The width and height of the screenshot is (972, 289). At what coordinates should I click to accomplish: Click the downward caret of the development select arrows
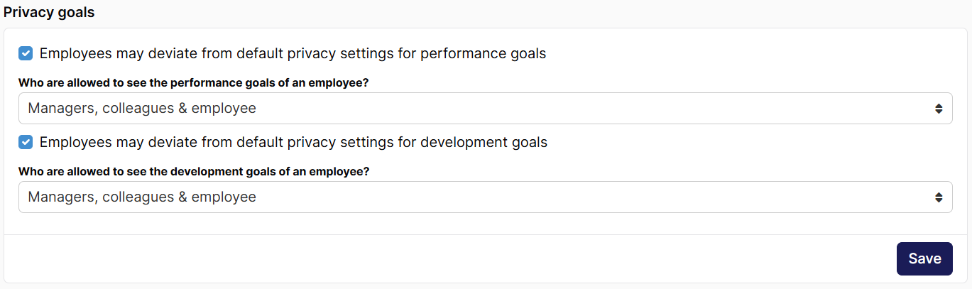coord(939,201)
